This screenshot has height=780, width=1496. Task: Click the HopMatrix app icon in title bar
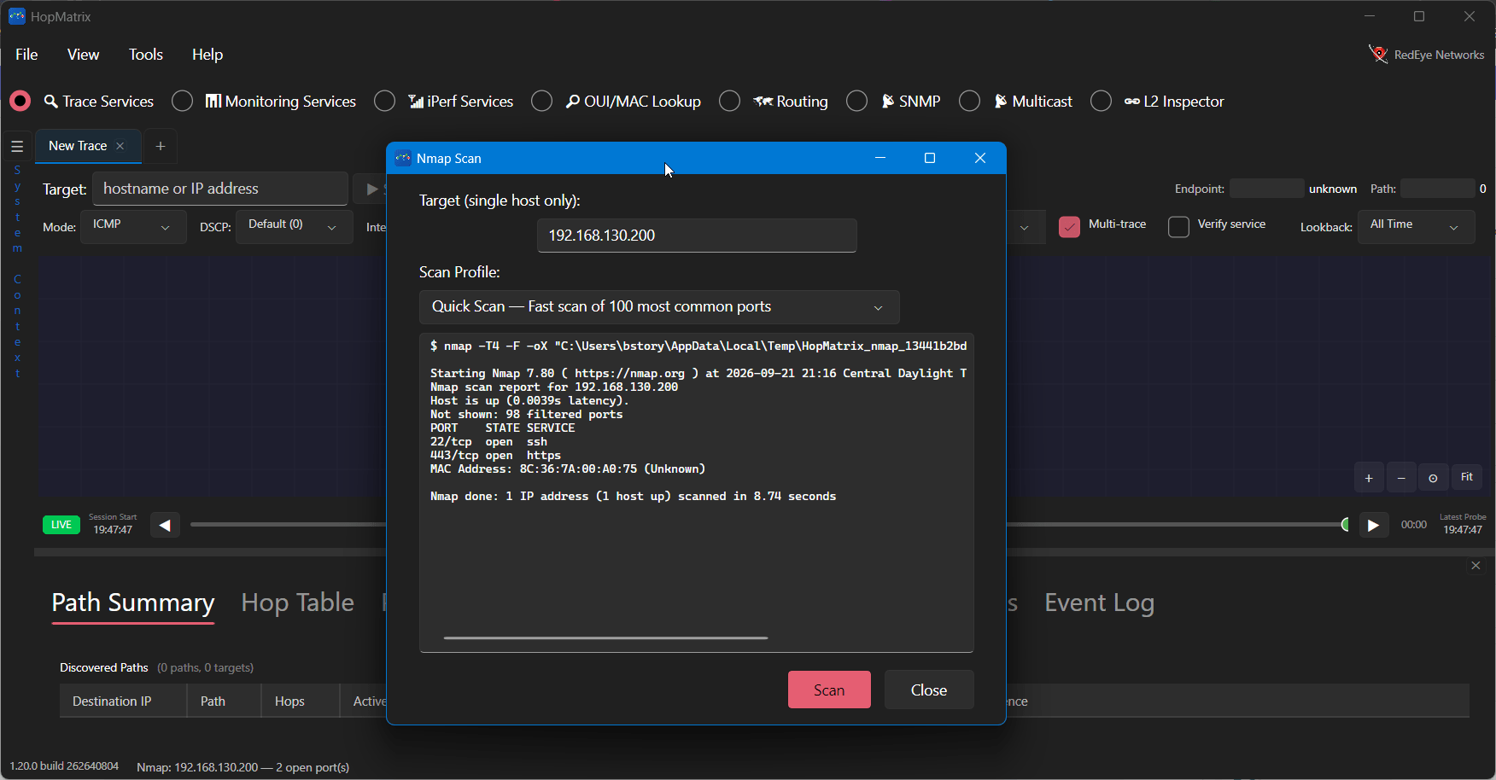16,16
